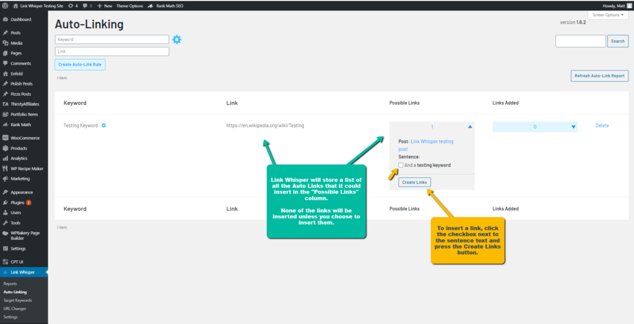Open WPBakery Page Builder menu

tap(24, 236)
